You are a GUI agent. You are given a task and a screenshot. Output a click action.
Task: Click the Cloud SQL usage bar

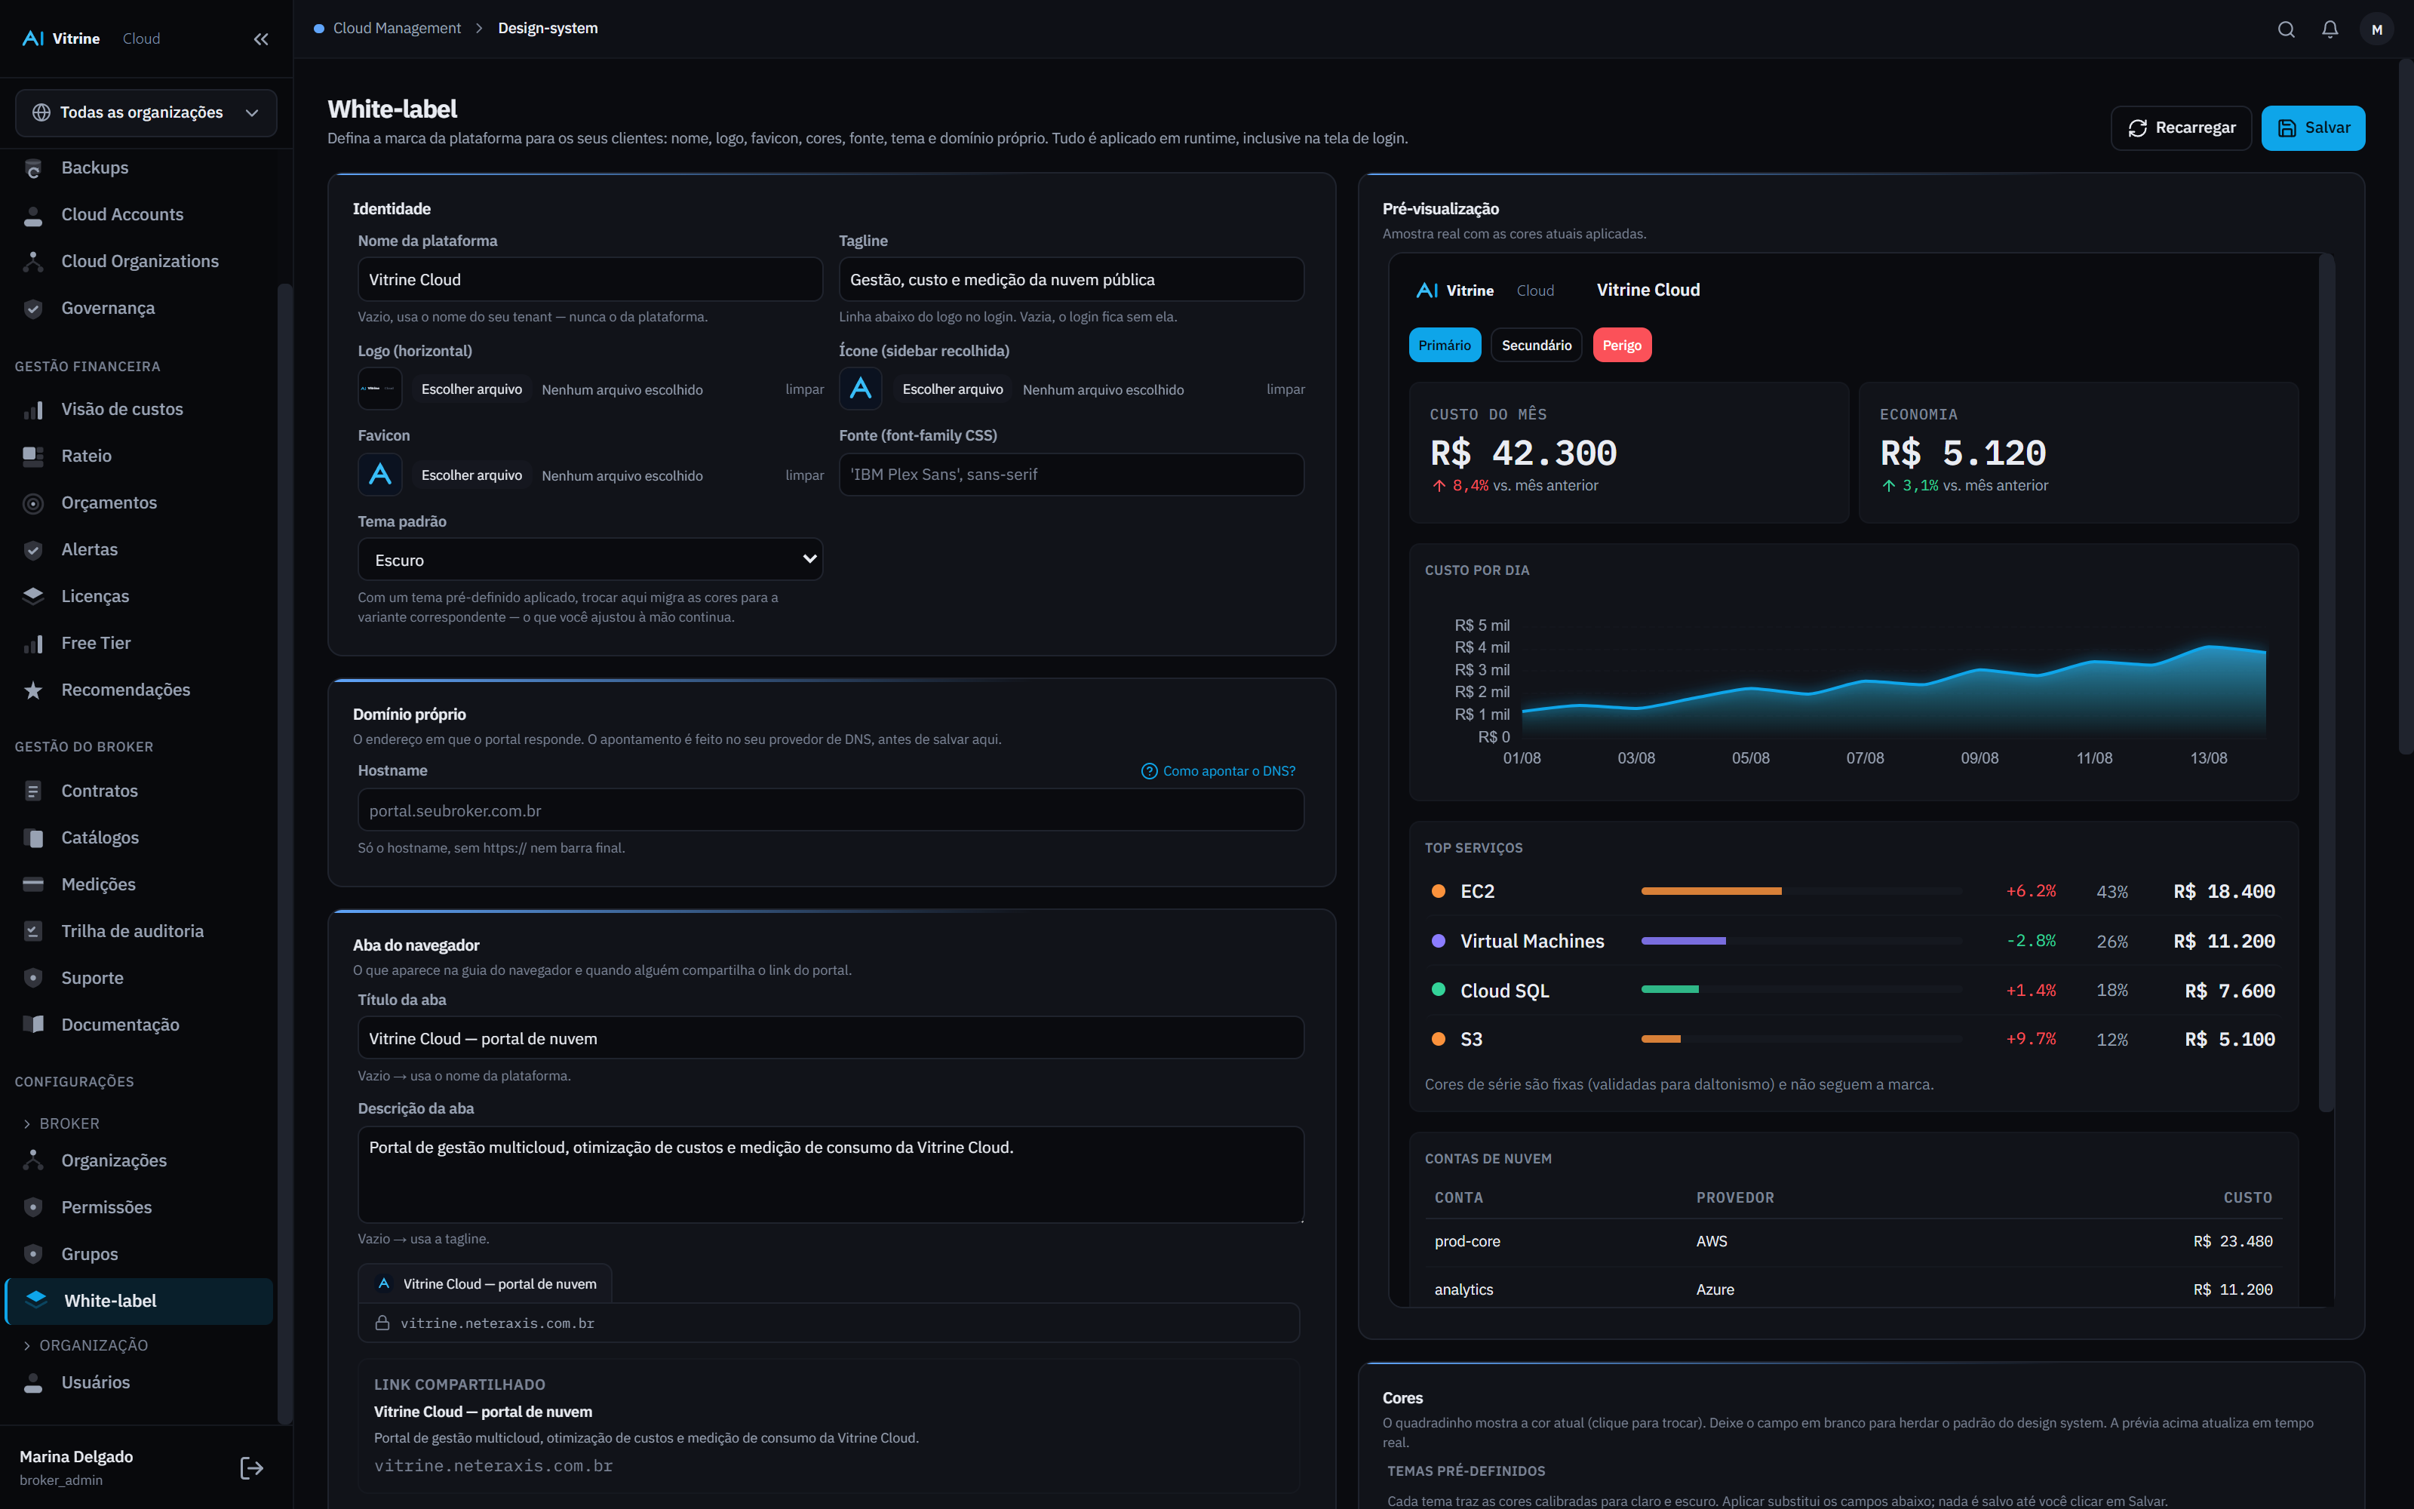tap(1801, 990)
